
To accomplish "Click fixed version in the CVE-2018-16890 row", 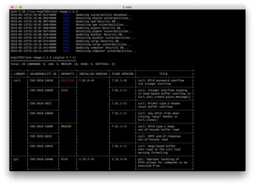I will (119, 127).
